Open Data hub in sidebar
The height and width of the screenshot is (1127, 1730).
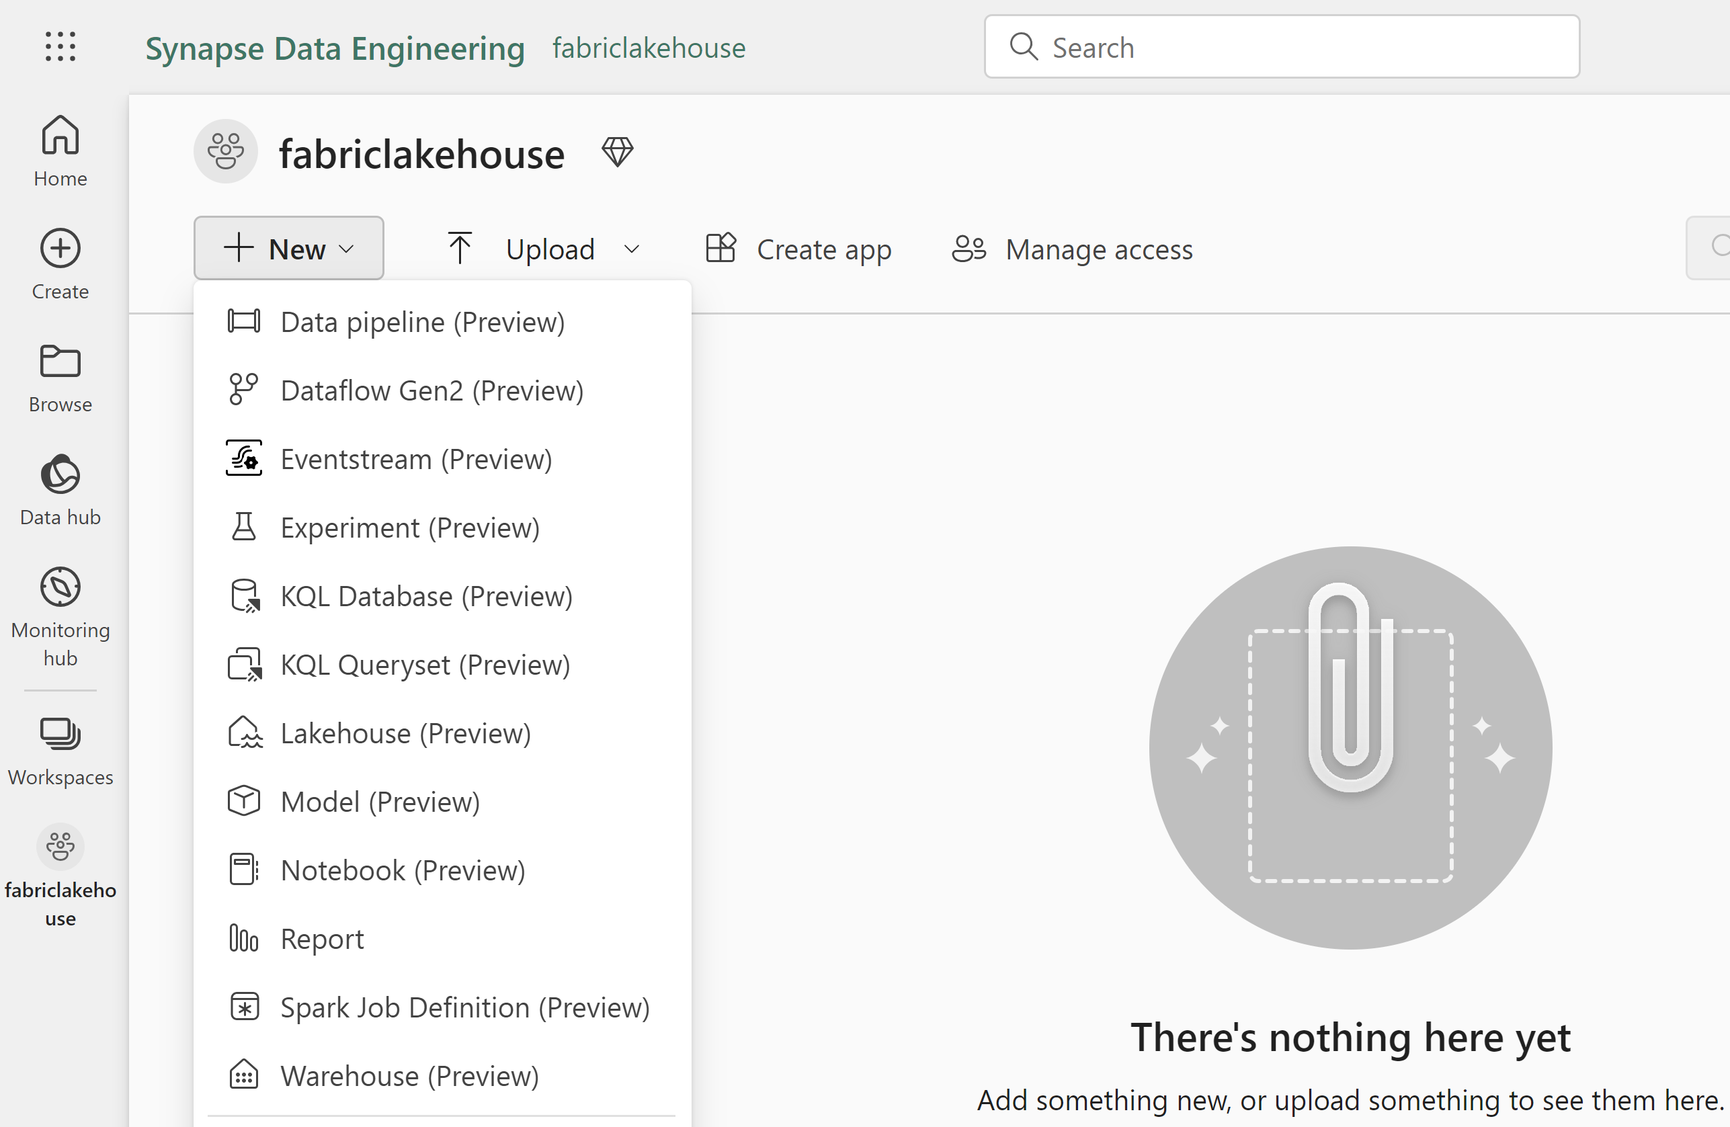[60, 491]
